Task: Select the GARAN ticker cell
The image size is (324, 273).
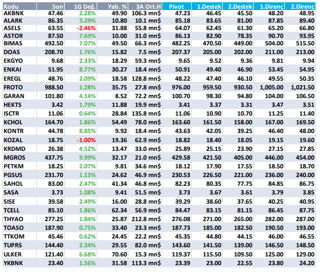Action: pyautogui.click(x=14, y=96)
